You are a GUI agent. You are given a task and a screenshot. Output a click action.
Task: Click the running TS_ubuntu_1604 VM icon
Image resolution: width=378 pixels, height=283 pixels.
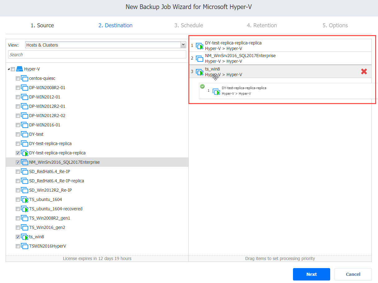[x=25, y=199]
